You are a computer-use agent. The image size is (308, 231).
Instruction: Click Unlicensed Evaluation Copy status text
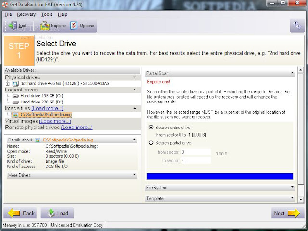[77, 225]
